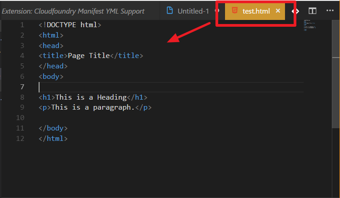Click the DOCTYPE declaration on line 1
Image resolution: width=340 pixels, height=198 pixels.
click(70, 25)
